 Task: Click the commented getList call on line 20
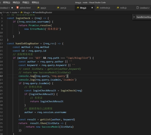[x=64, y=69]
